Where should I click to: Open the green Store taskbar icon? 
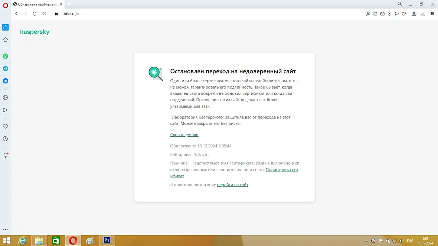[x=56, y=240]
